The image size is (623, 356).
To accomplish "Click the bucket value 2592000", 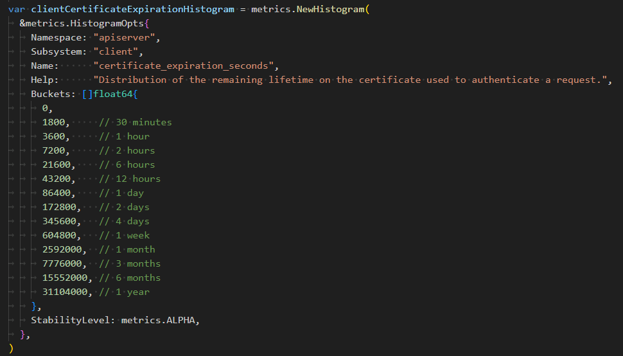I will 62,249.
